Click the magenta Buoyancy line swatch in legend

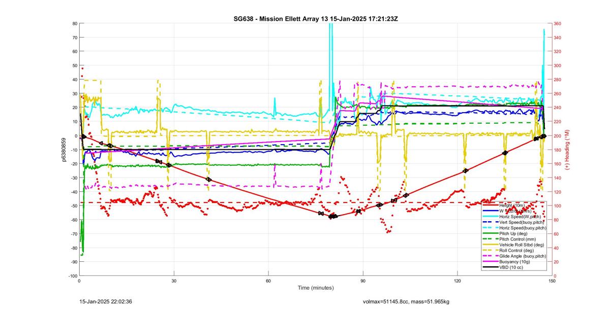click(x=490, y=262)
